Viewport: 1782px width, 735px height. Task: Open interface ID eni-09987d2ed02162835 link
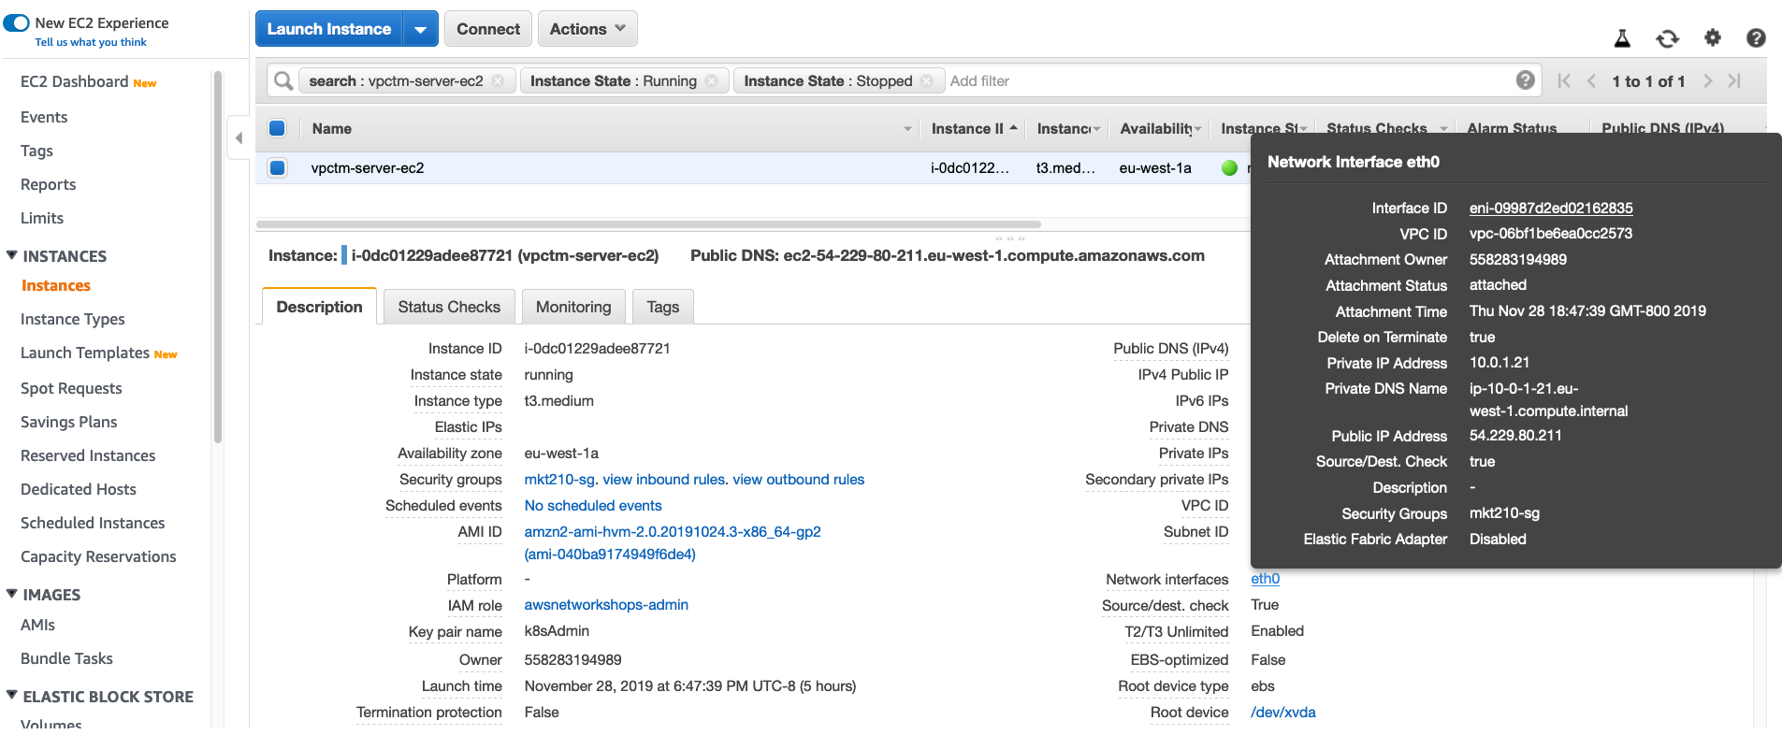pyautogui.click(x=1551, y=209)
